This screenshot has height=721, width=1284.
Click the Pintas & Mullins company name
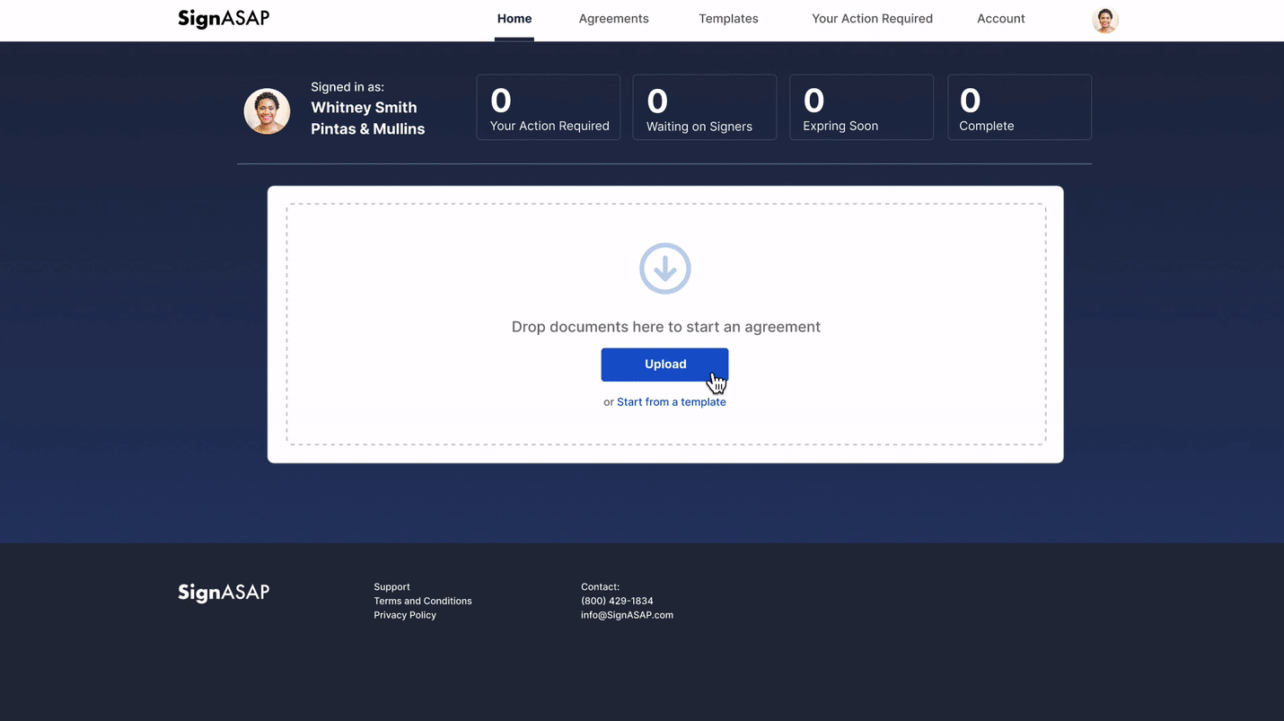coord(368,129)
